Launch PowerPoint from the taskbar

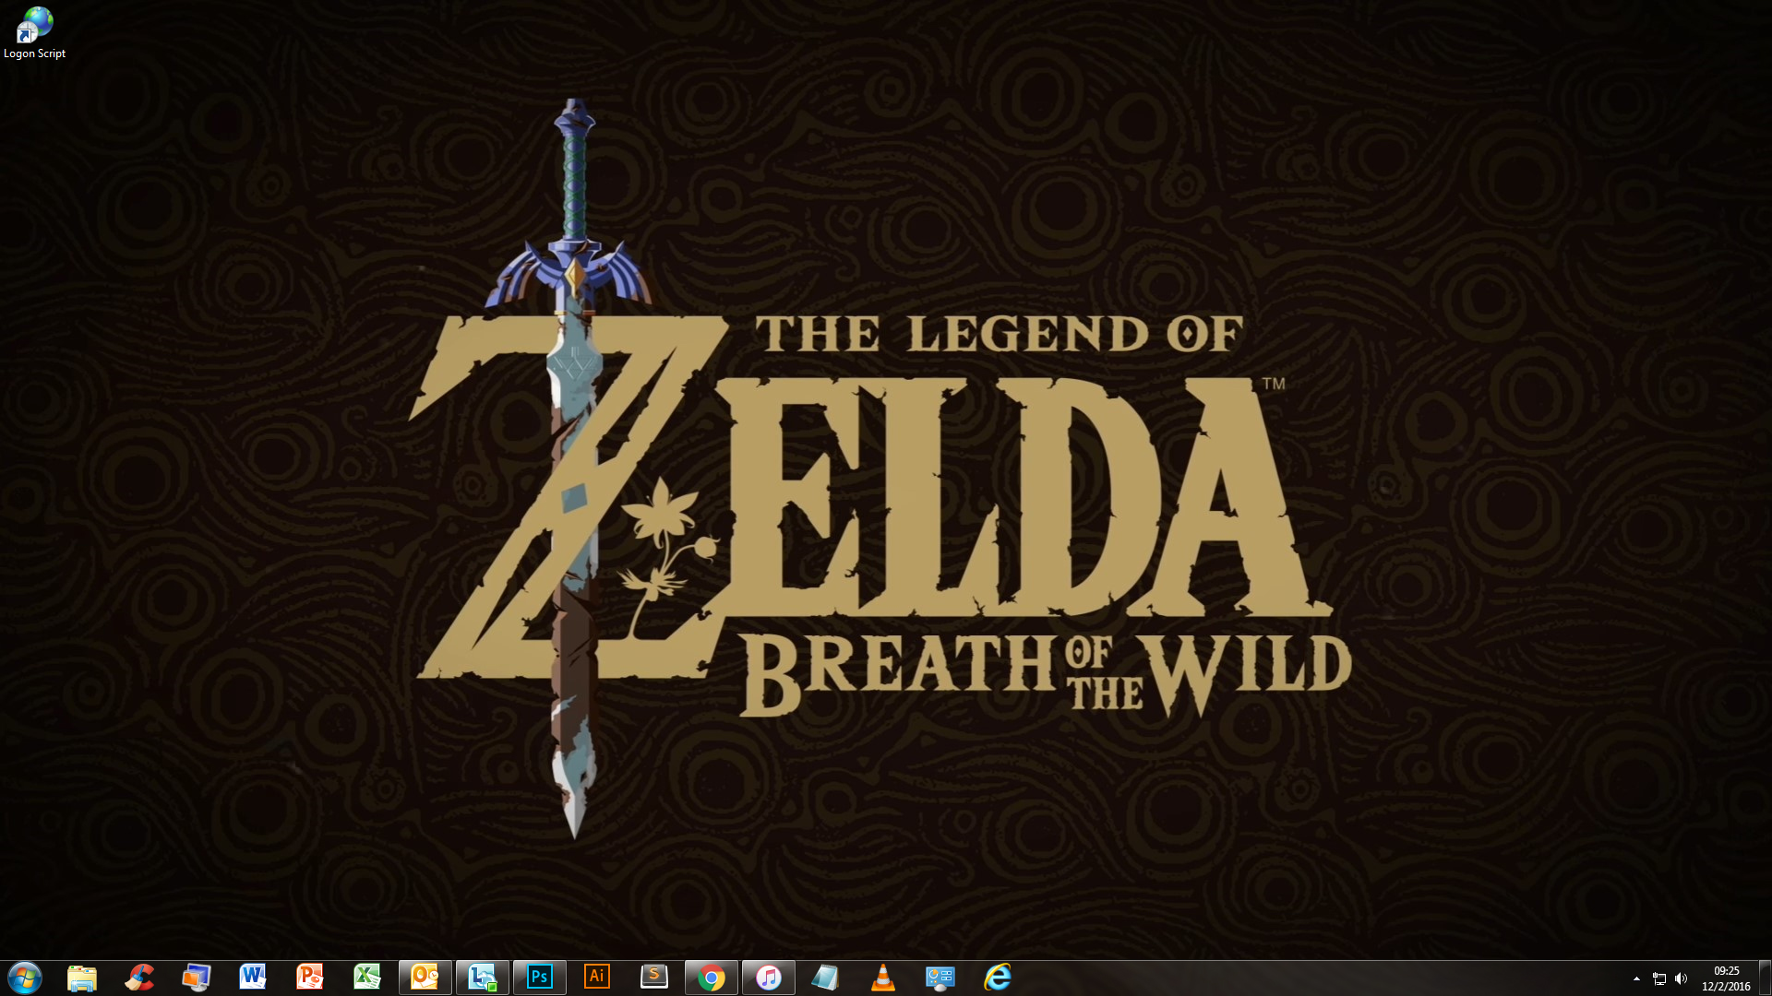310,978
